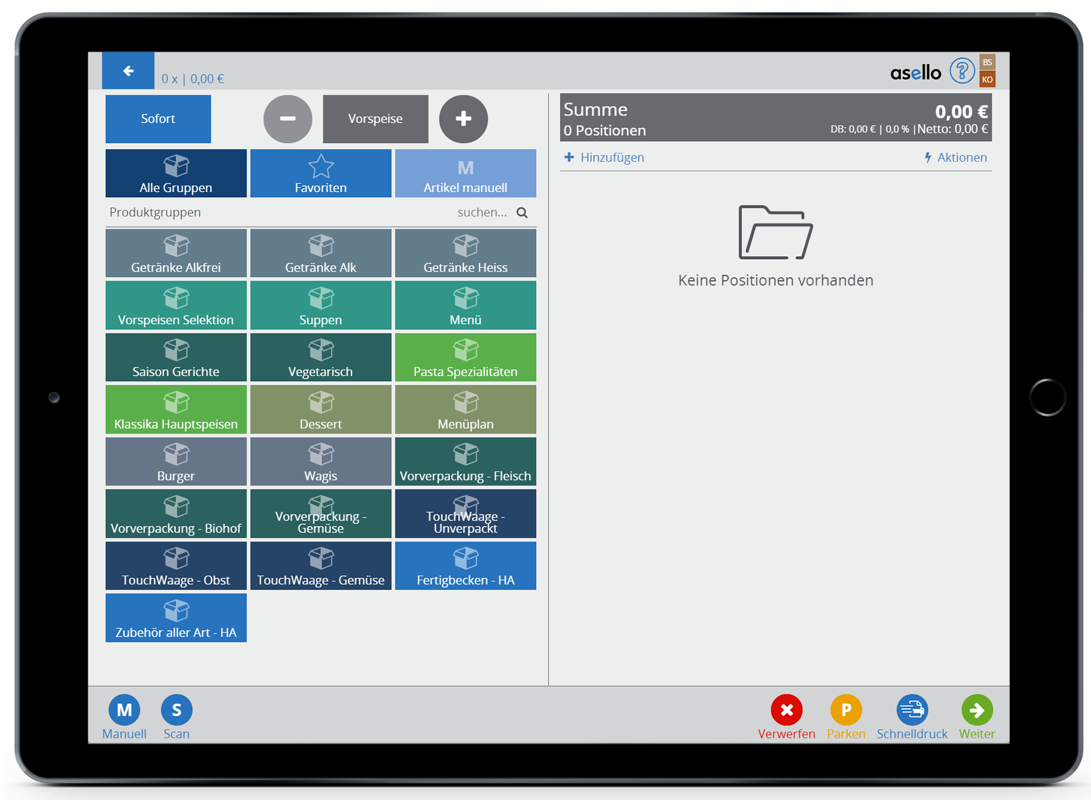The height and width of the screenshot is (800, 1091).
Task: Expand the Aktionen menu
Action: (956, 157)
